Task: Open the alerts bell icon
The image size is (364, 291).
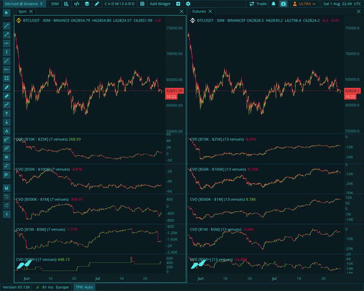Action: [x=274, y=4]
